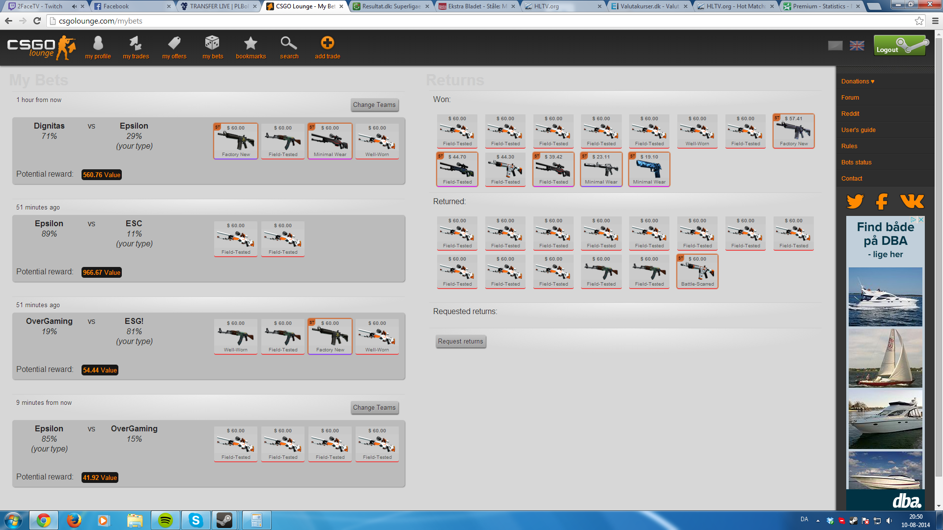Image resolution: width=943 pixels, height=530 pixels.
Task: Click the search magnifier icon
Action: pos(289,48)
